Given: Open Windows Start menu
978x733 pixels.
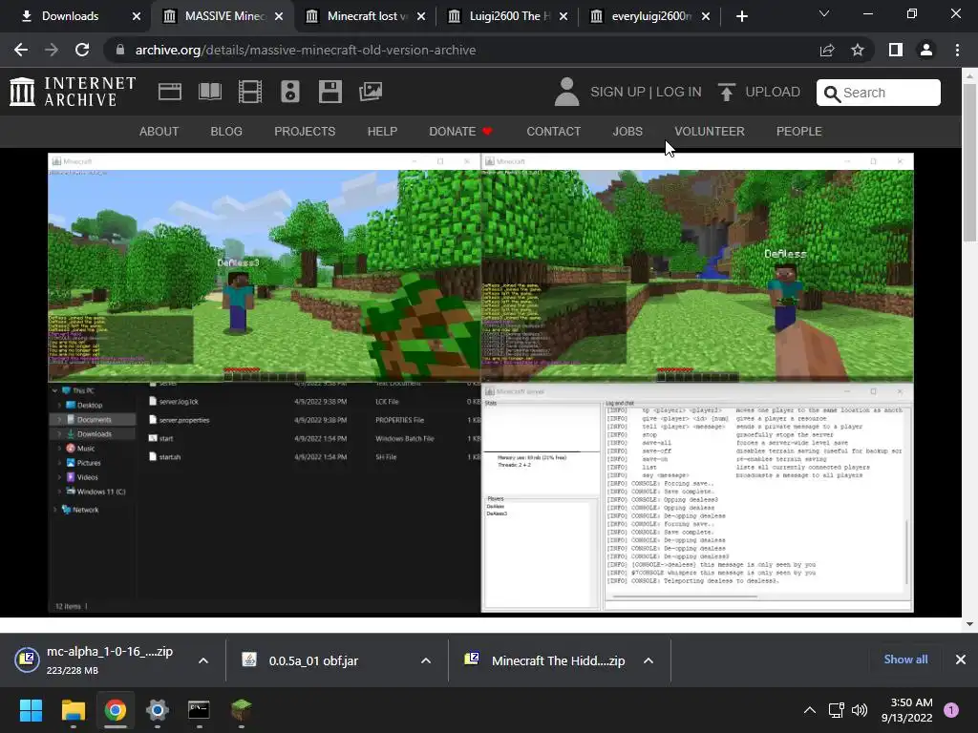Looking at the screenshot, I should [x=31, y=710].
